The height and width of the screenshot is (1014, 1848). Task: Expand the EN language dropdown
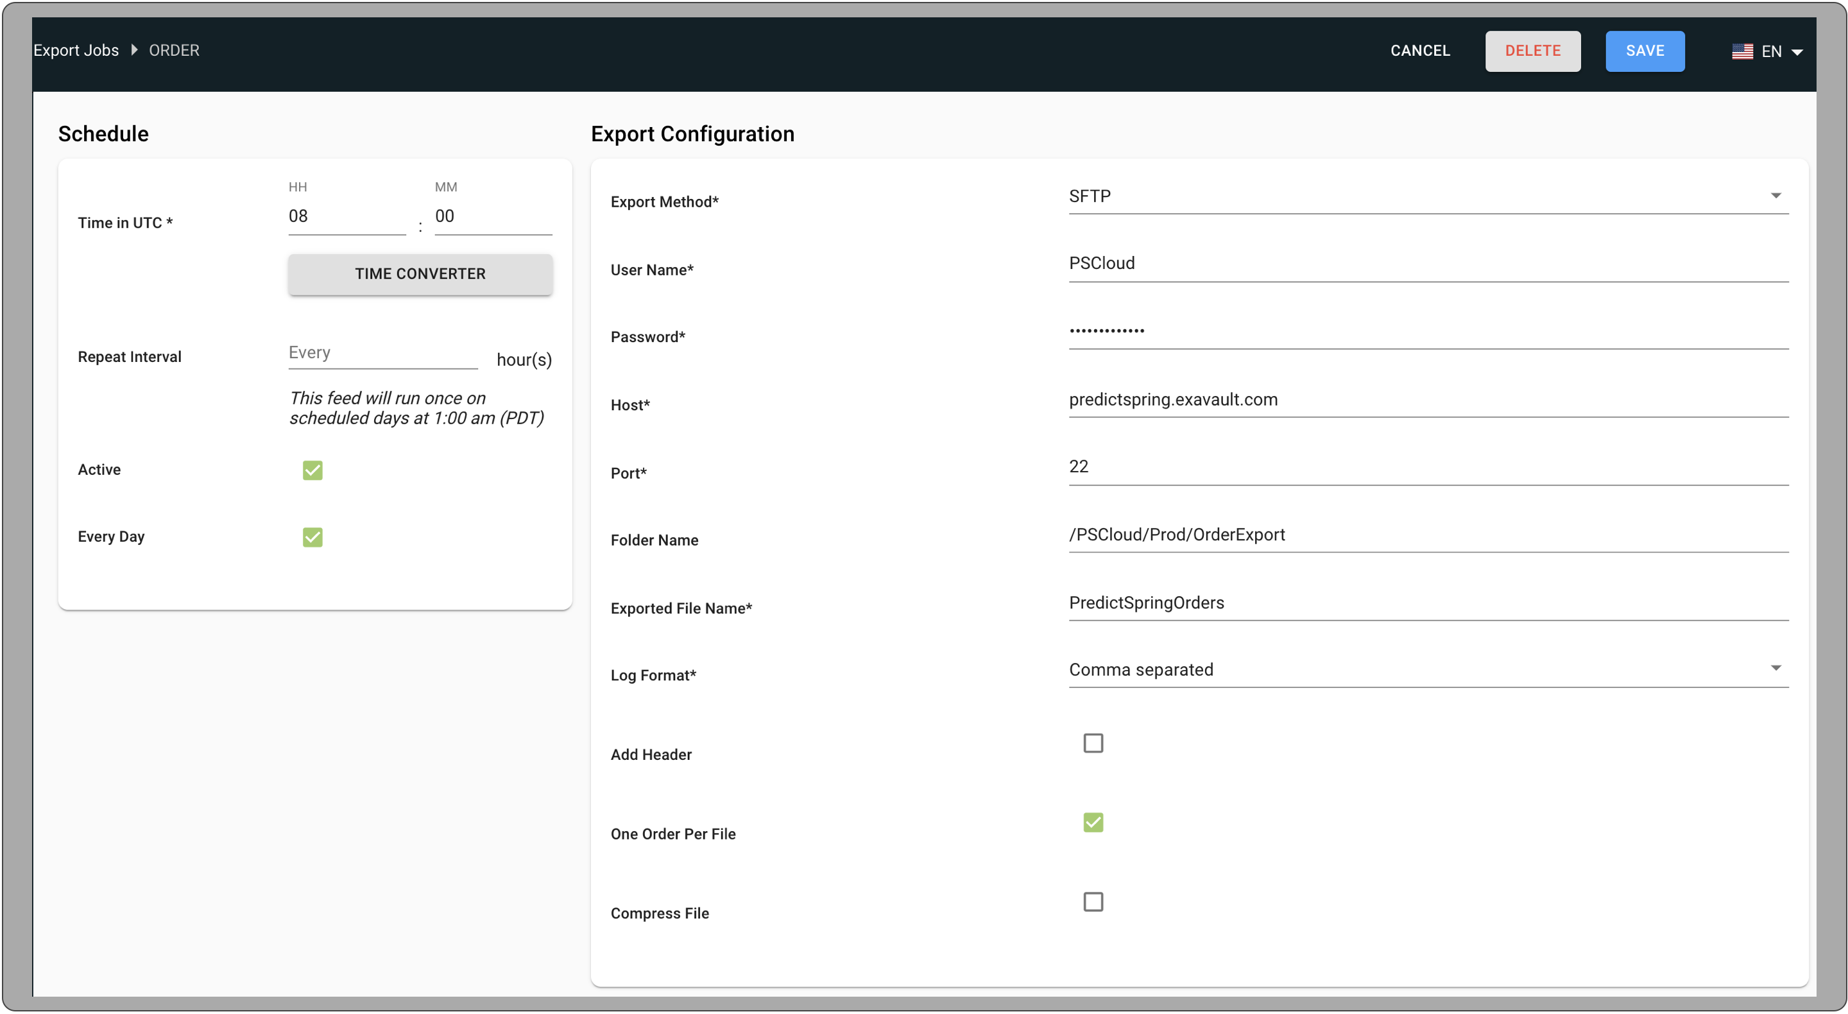(x=1797, y=51)
